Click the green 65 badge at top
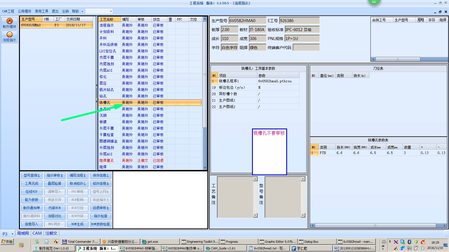Viewport: 449px width, 252px height. click(374, 2)
